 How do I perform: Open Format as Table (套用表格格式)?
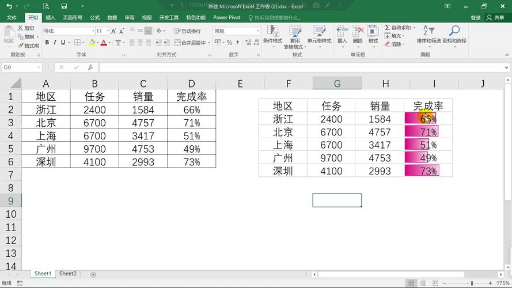[295, 37]
